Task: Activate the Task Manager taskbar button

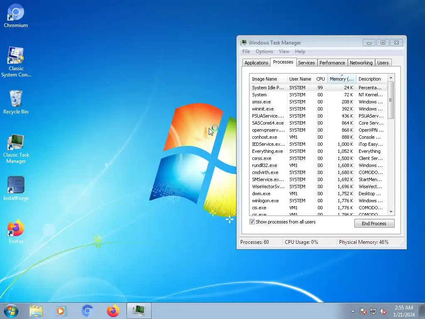Action: coord(139,311)
